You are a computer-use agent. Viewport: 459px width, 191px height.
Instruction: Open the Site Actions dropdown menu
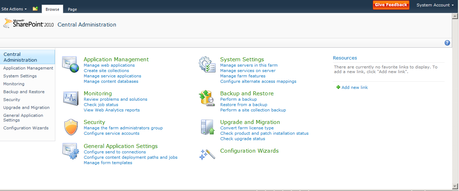coord(14,9)
